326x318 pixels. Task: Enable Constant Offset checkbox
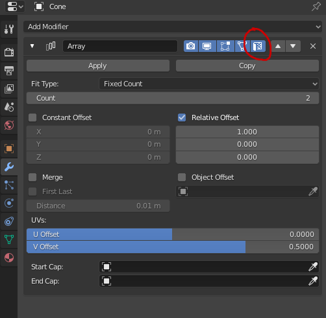pyautogui.click(x=32, y=117)
